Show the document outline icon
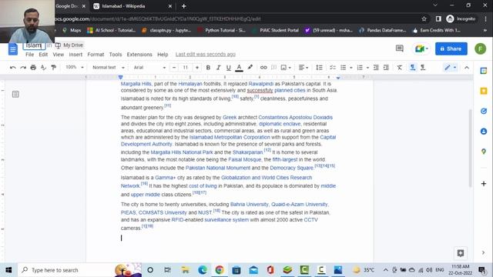 pos(15,94)
